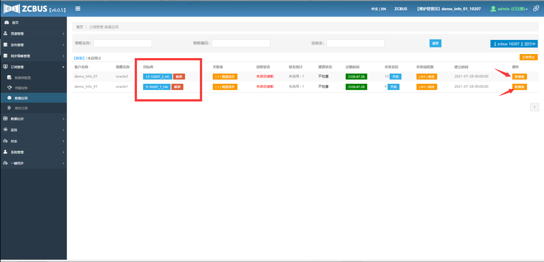
Task: Click the 接收过滤 filter icon
Action: click(x=9, y=108)
